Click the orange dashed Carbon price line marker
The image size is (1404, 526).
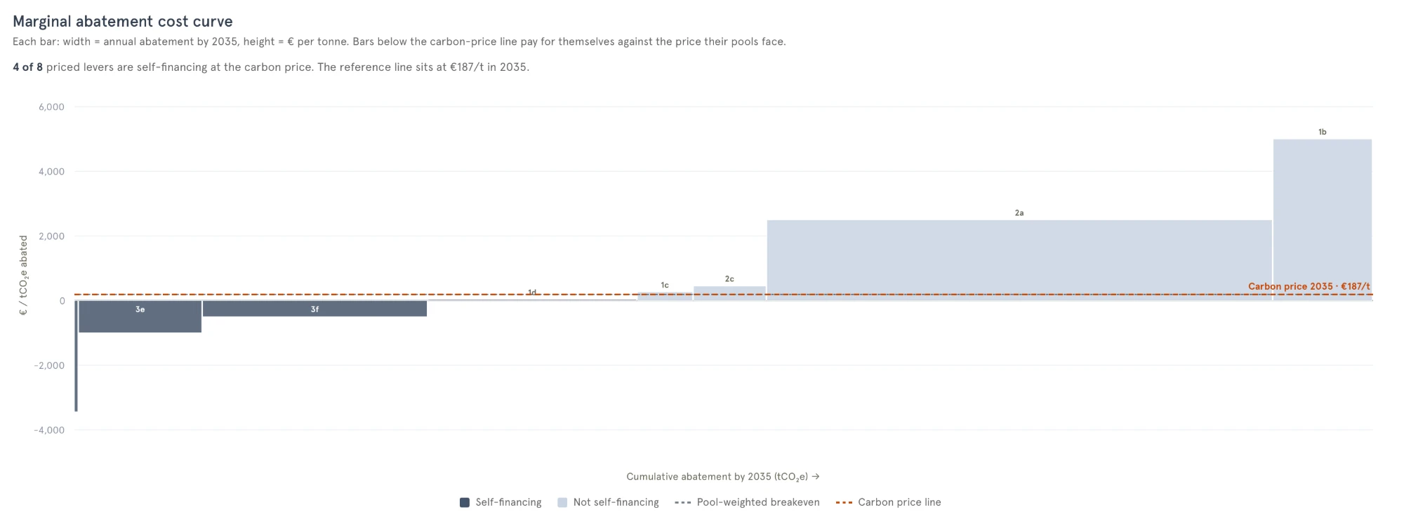845,502
